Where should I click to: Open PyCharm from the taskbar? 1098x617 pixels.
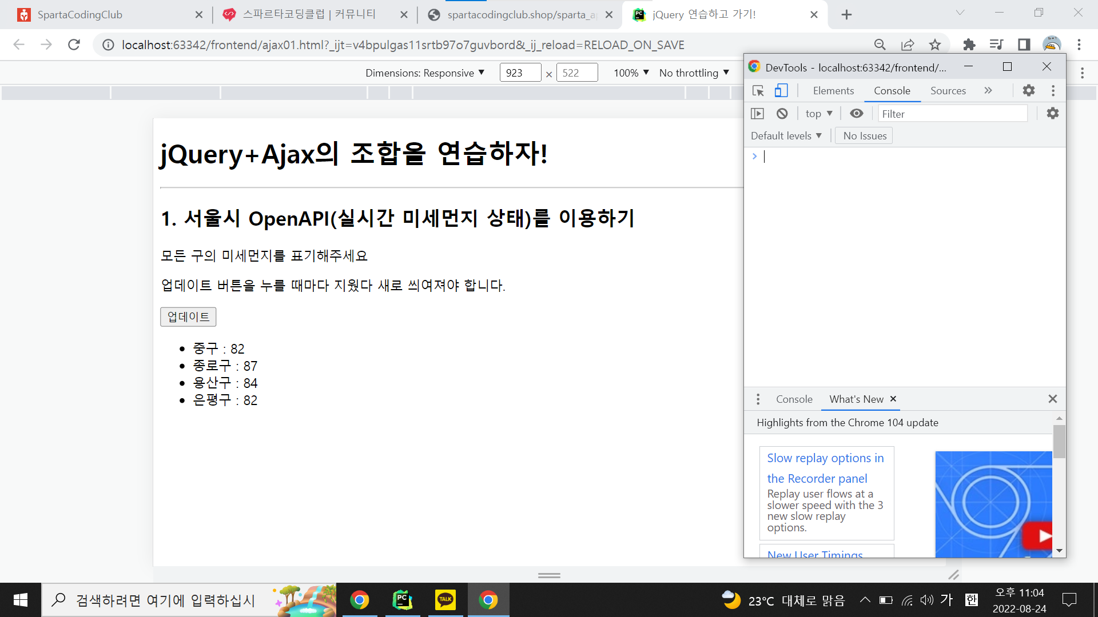[x=403, y=600]
